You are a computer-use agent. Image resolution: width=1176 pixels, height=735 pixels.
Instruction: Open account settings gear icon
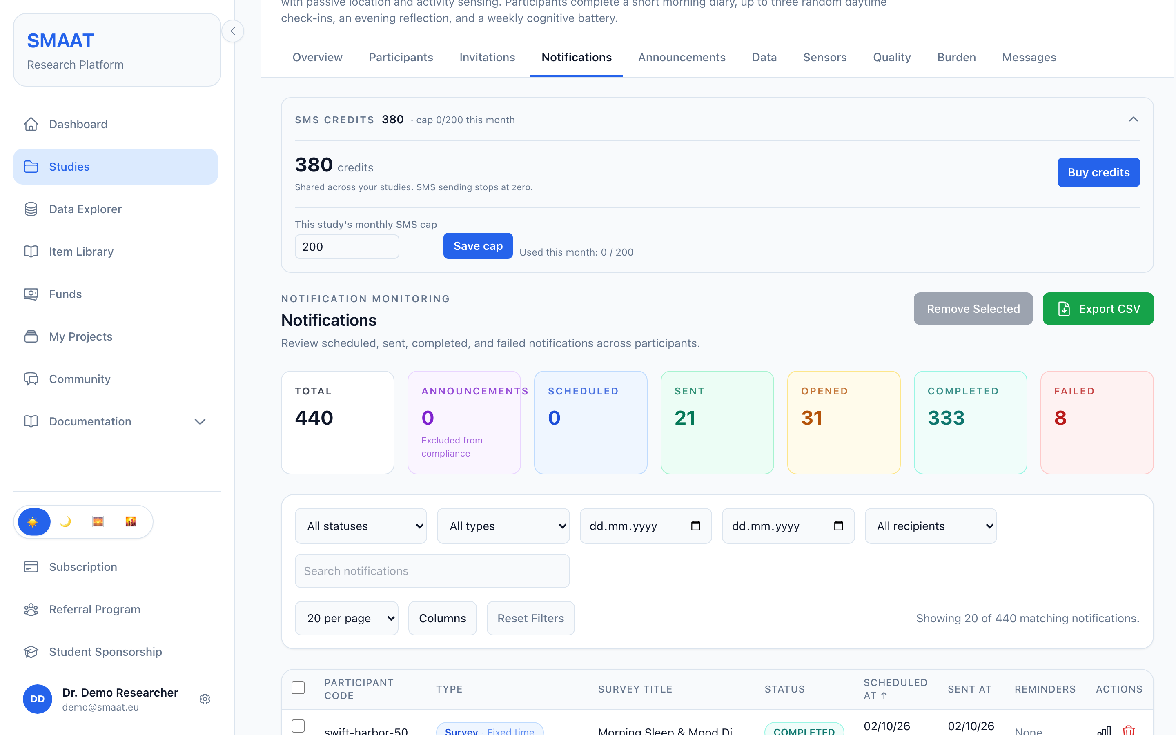205,699
